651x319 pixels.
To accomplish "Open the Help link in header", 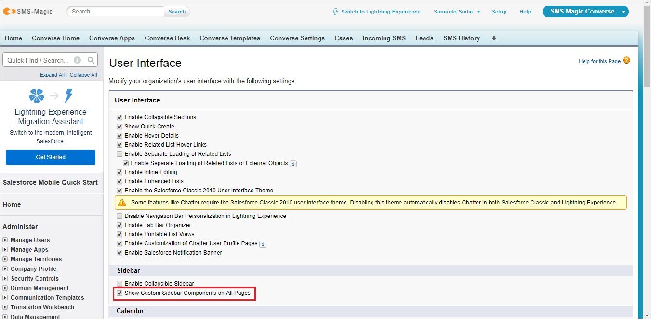I will pyautogui.click(x=525, y=12).
